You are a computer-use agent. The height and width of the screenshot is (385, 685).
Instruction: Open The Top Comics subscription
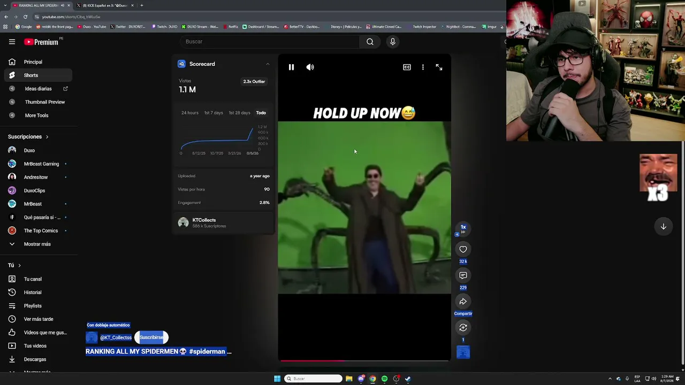tap(38, 230)
